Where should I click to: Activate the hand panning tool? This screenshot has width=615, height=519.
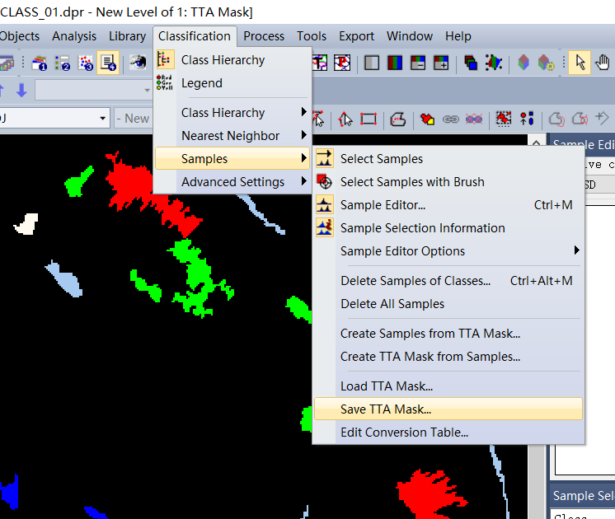coord(602,63)
